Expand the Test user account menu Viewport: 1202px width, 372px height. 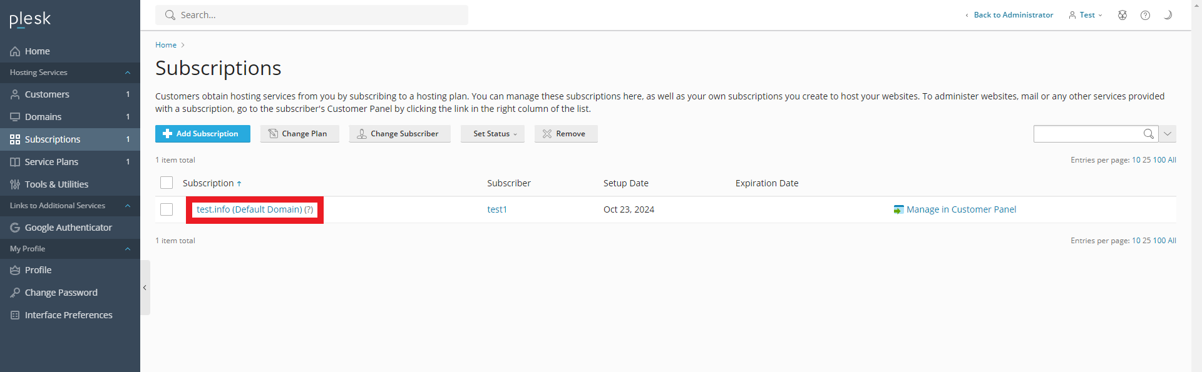point(1086,15)
